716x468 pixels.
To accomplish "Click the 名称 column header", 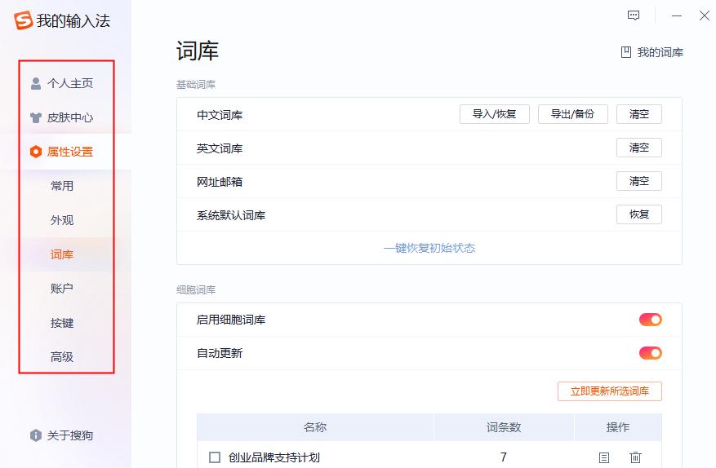I will pos(315,427).
